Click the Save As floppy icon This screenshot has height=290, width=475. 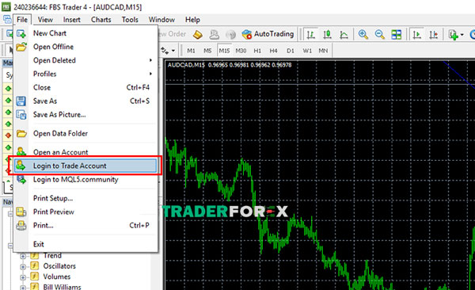point(21,101)
